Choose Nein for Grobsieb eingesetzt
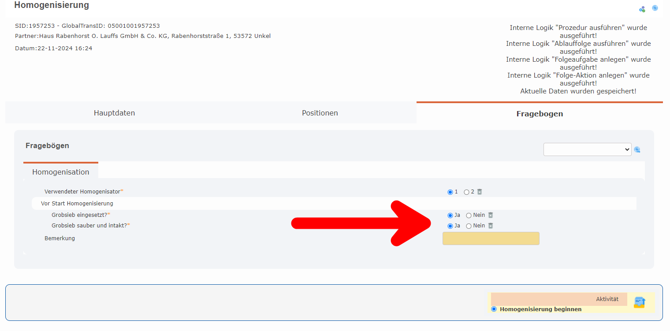670x331 pixels. 469,216
